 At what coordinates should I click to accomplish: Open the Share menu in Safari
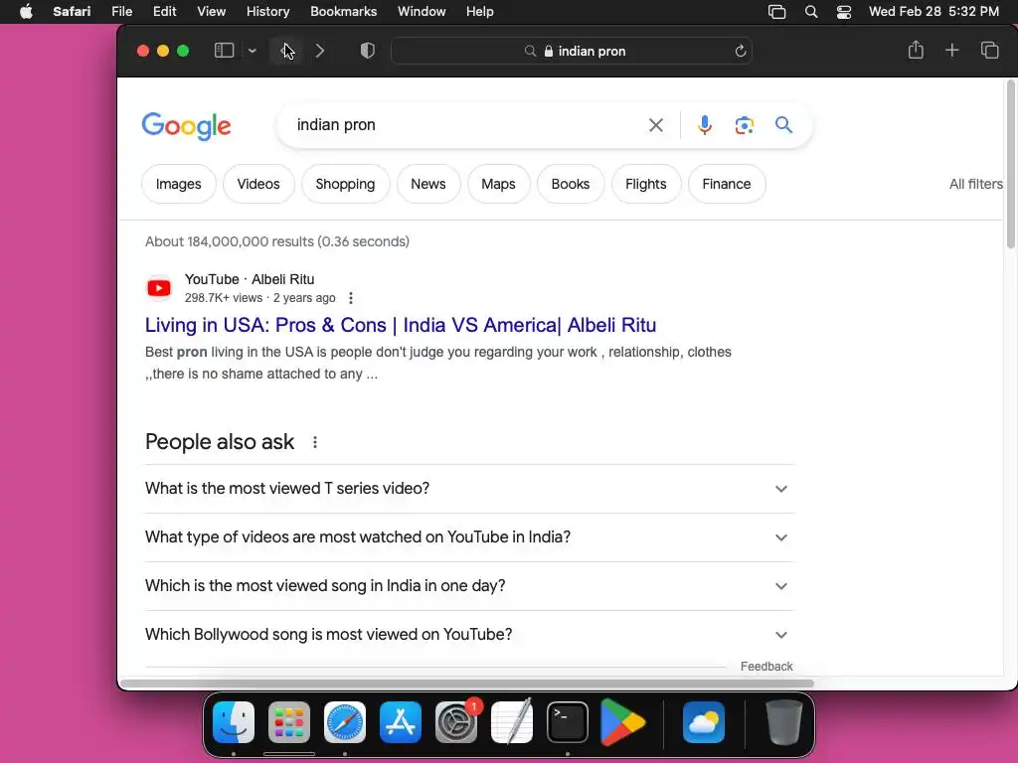[916, 50]
